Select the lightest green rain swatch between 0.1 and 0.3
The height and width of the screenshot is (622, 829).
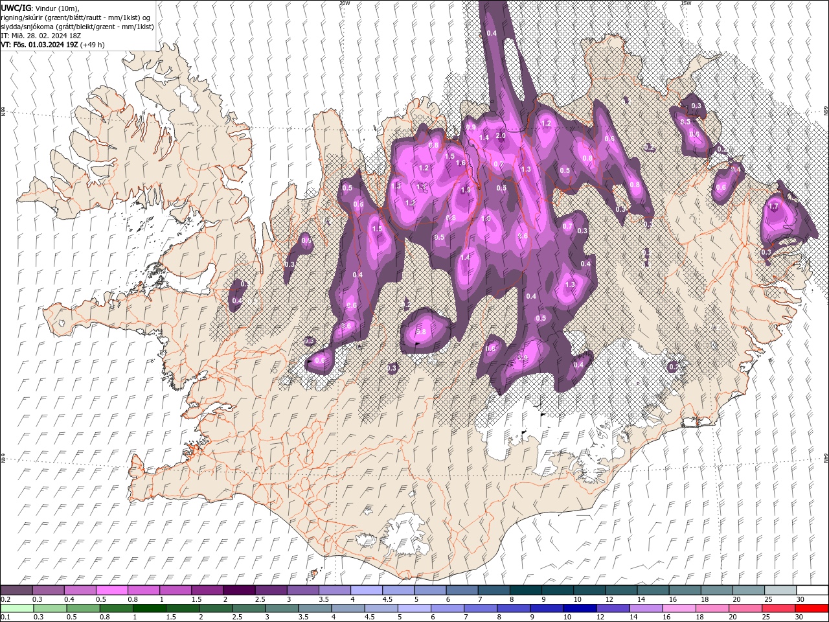point(16,608)
